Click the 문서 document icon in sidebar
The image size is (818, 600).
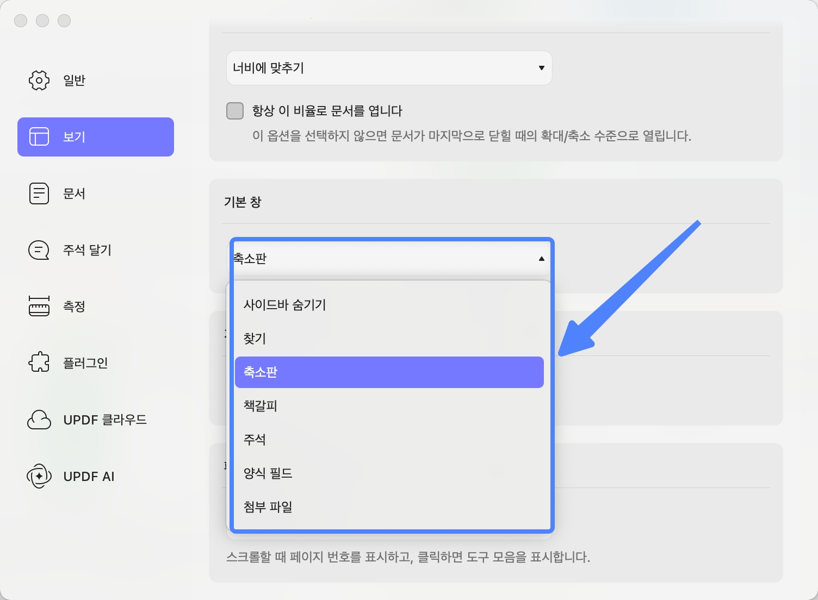[x=39, y=193]
